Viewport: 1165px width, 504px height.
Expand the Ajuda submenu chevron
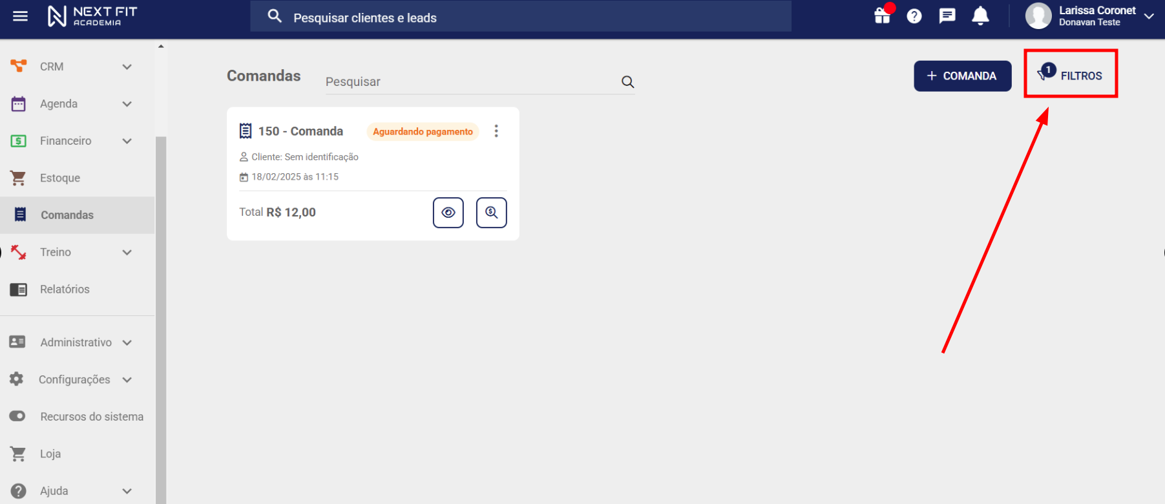(x=127, y=491)
